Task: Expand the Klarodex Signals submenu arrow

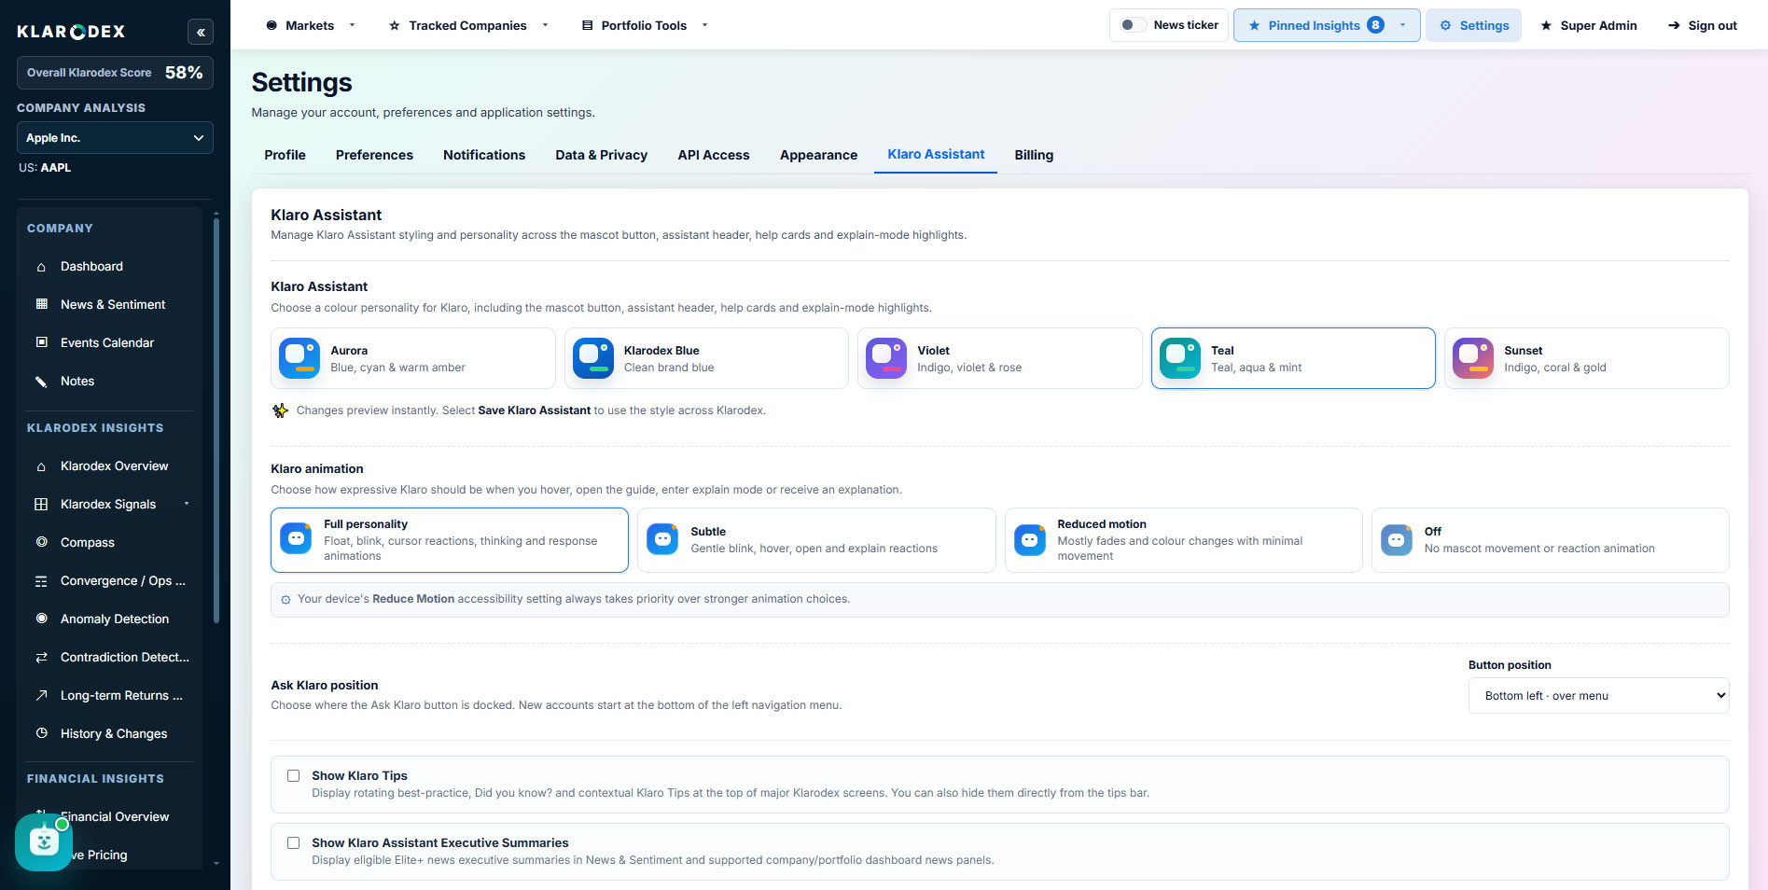Action: [187, 504]
